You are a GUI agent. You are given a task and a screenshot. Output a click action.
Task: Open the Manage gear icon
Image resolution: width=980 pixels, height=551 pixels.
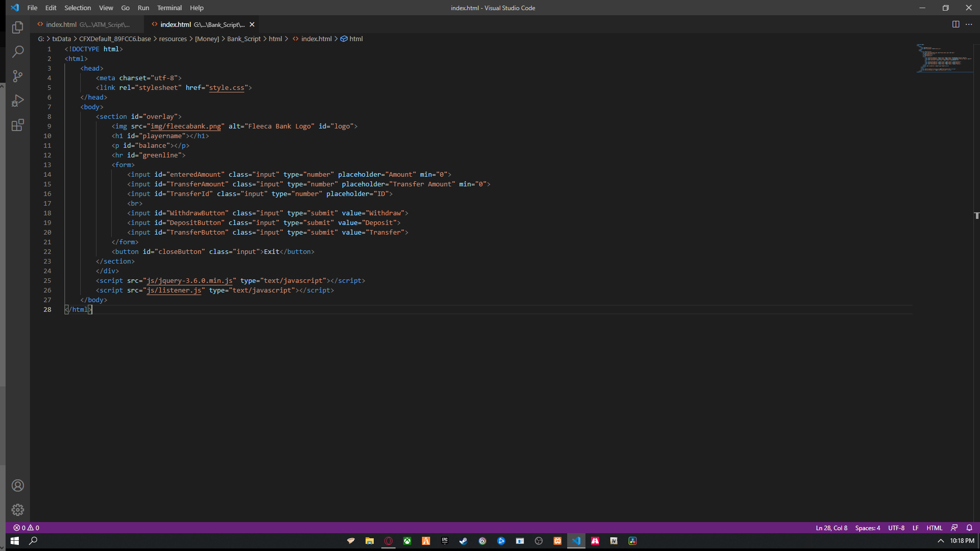coord(18,510)
